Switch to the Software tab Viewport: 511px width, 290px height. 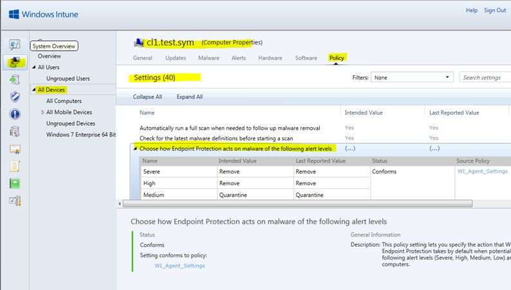306,58
